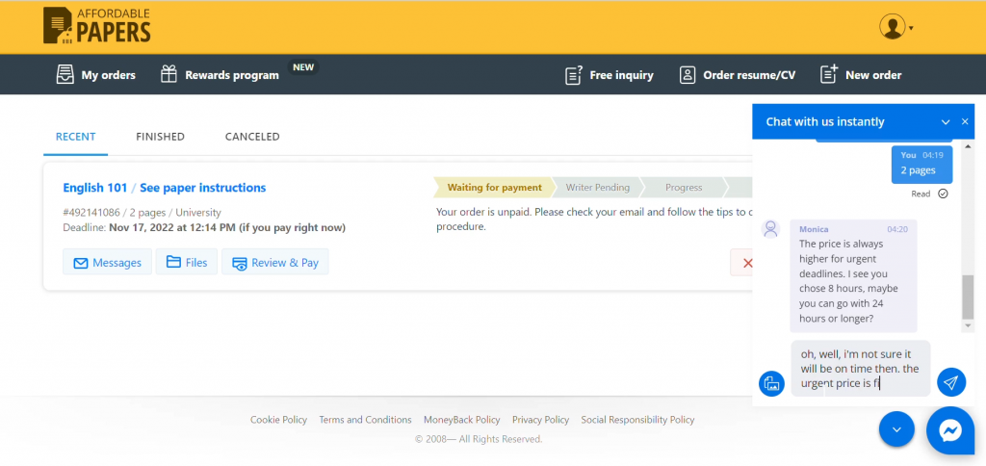Send the chat message
The image size is (986, 466).
(x=951, y=382)
